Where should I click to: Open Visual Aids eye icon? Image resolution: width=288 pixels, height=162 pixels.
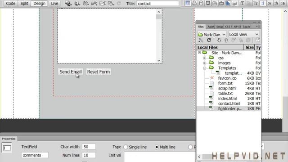(x=111, y=4)
